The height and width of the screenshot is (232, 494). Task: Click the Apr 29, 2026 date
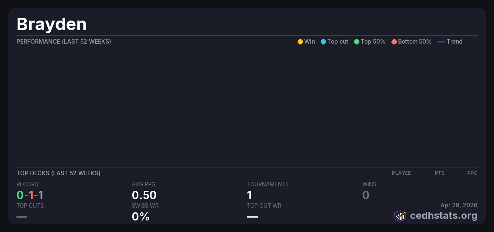459,205
